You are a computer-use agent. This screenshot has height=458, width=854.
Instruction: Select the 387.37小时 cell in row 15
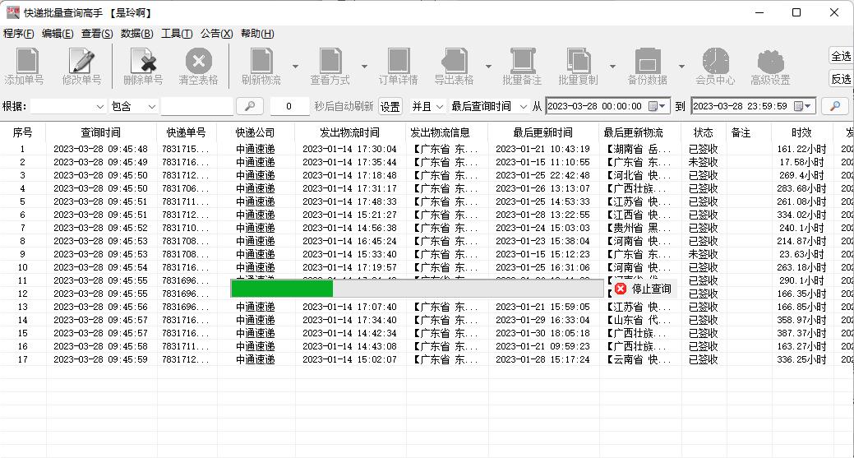[801, 333]
